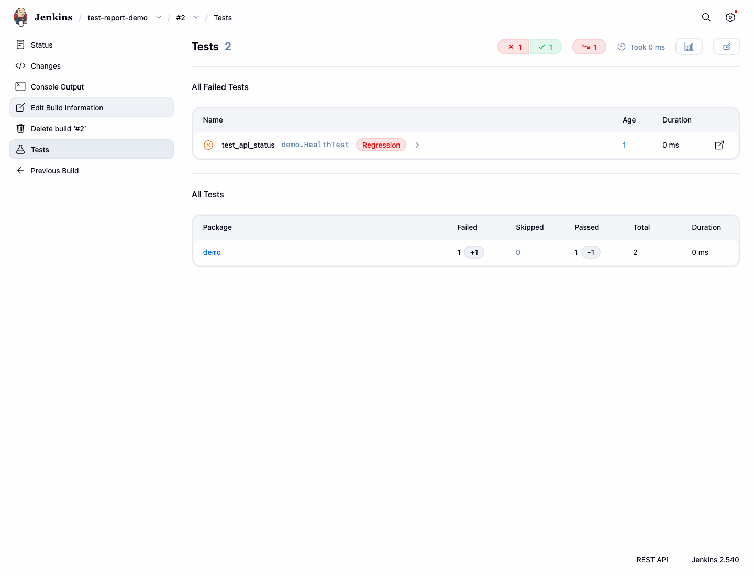Viewport: 754px width, 576px height.
Task: Click the Took 0 ms text
Action: coord(648,47)
